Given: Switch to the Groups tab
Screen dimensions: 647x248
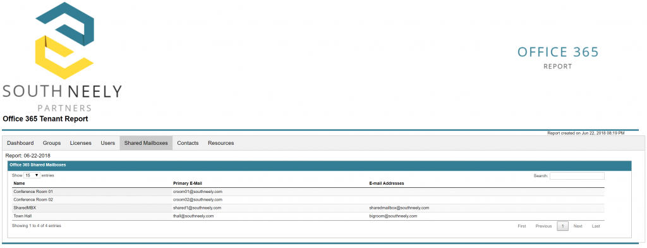Looking at the screenshot, I should (52, 143).
